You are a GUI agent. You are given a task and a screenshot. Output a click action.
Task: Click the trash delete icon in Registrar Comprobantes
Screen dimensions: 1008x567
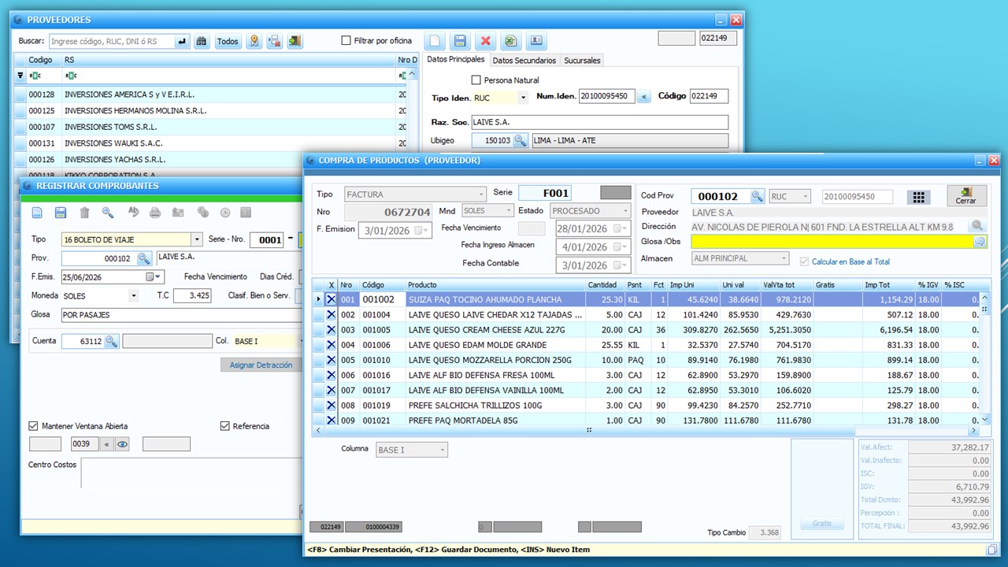pos(84,213)
